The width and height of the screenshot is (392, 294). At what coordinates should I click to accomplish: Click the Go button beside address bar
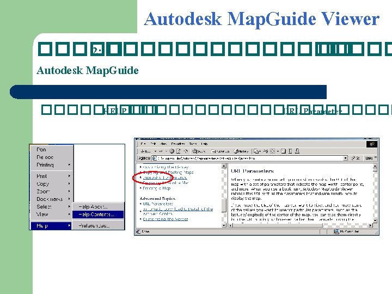(x=356, y=158)
